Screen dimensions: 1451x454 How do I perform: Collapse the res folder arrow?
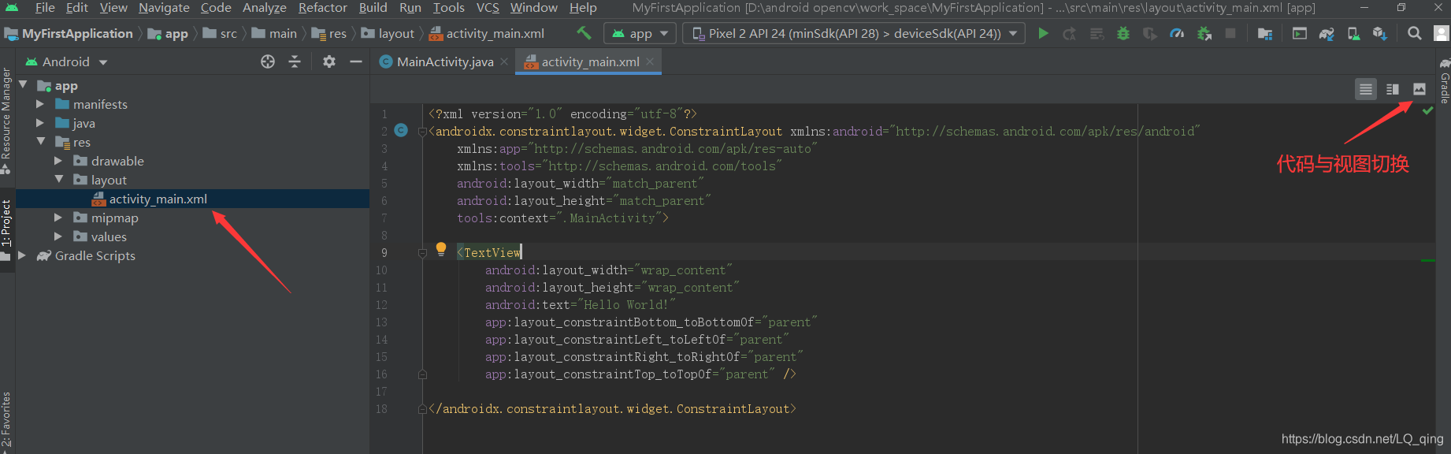point(40,141)
